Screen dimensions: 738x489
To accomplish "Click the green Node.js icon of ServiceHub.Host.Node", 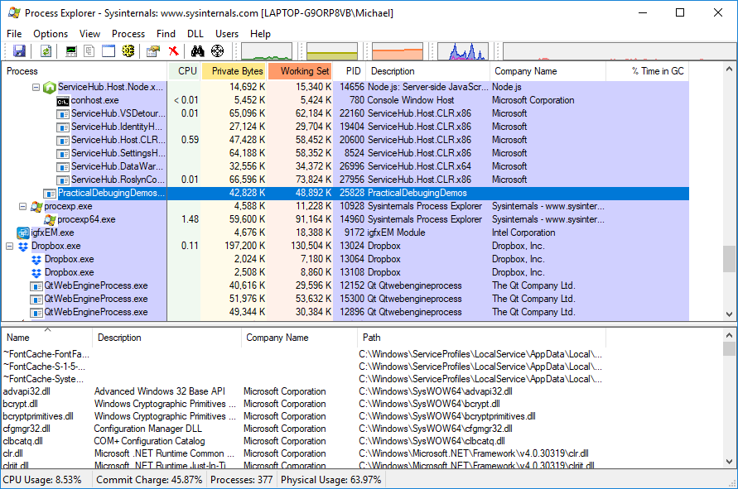I will (x=50, y=87).
